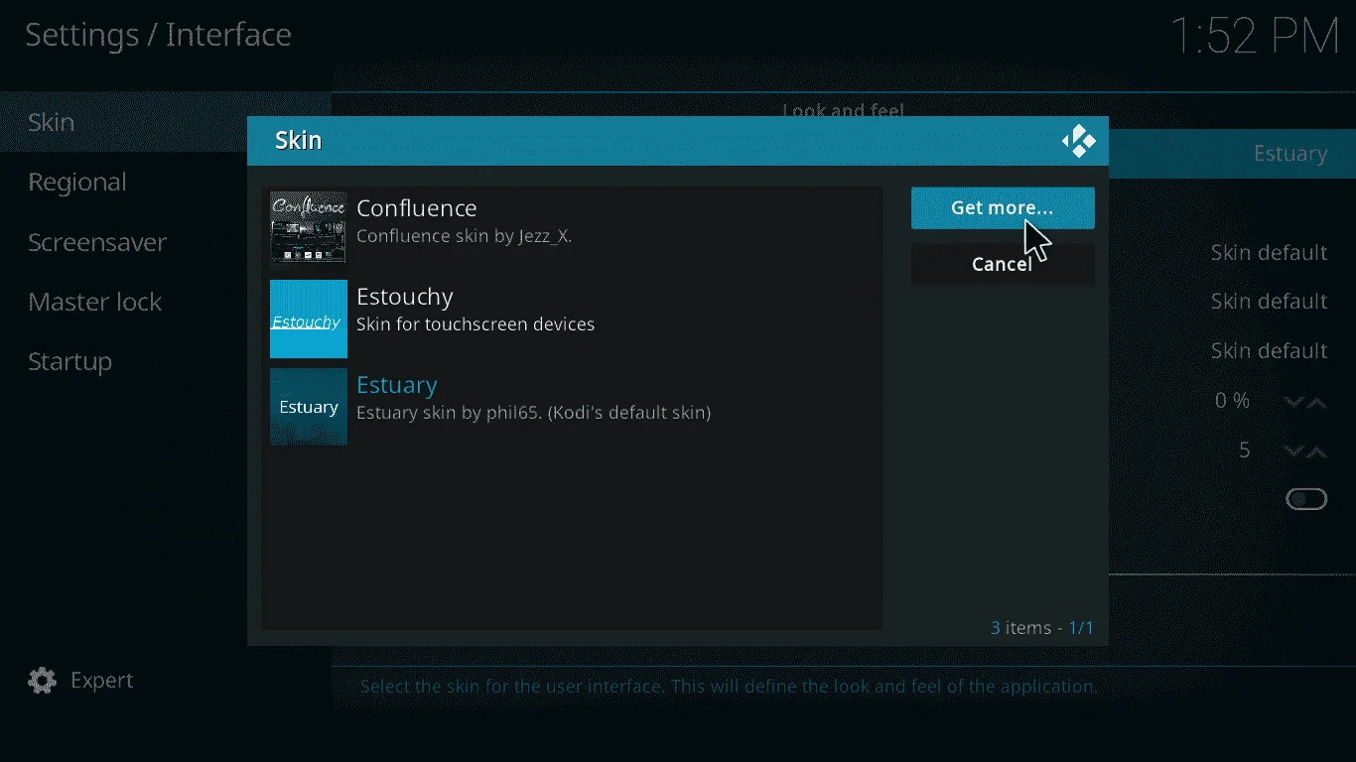1356x762 pixels.
Task: Toggle the switch below the value 5 row
Action: 1306,499
